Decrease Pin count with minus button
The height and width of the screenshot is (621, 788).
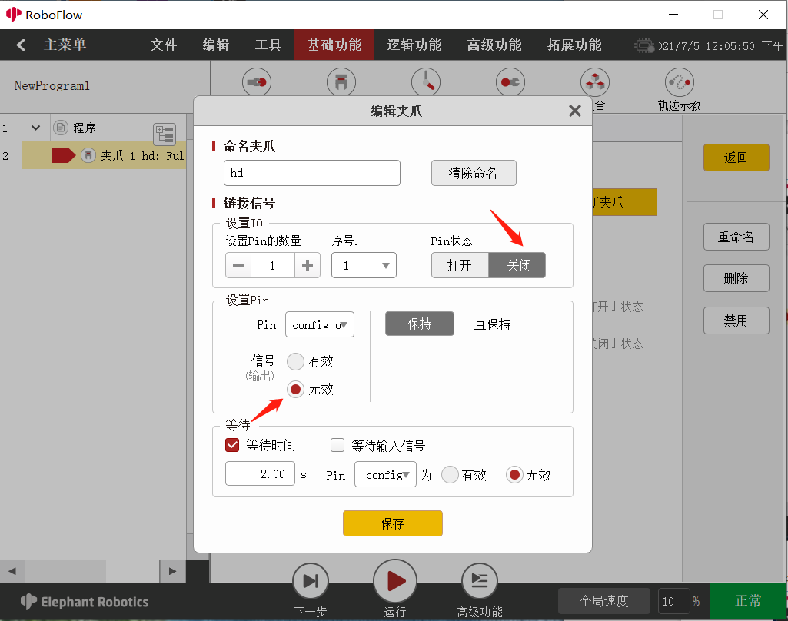click(x=238, y=265)
